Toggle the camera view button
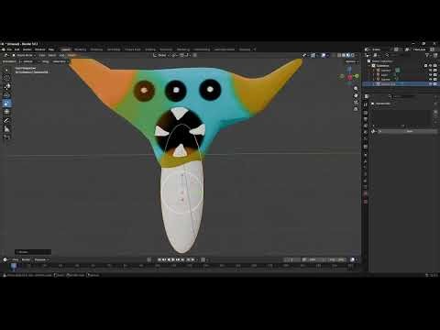 [x=356, y=102]
